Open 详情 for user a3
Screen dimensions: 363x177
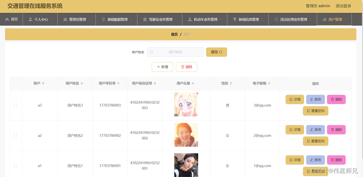point(295,99)
